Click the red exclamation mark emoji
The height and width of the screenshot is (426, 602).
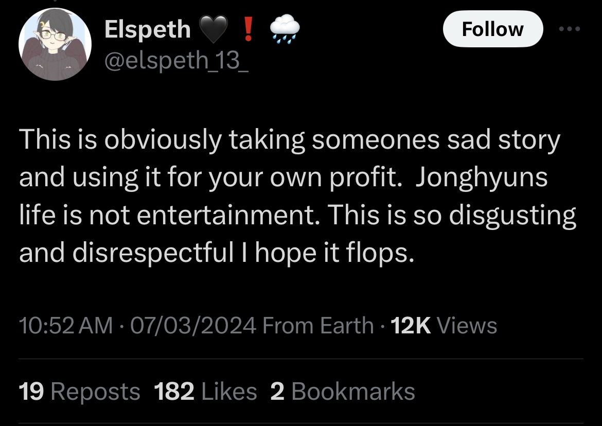click(249, 29)
